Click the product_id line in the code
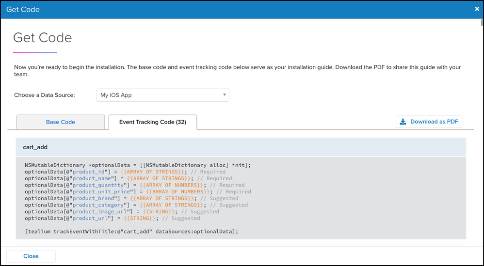Viewport: 484px width, 266px height. 125,172
